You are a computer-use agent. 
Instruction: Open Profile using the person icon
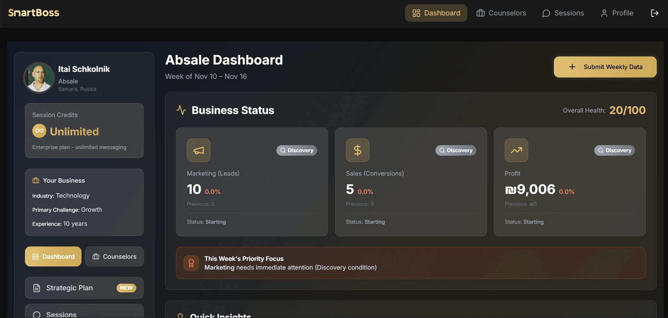click(x=604, y=13)
